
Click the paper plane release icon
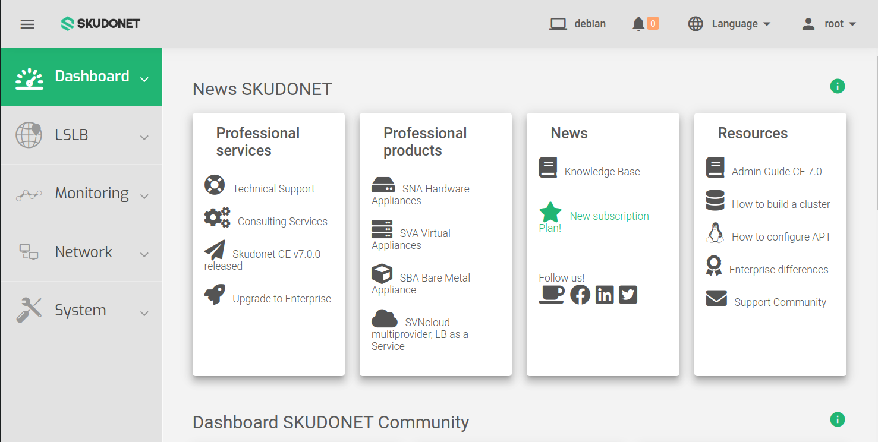[x=215, y=250]
